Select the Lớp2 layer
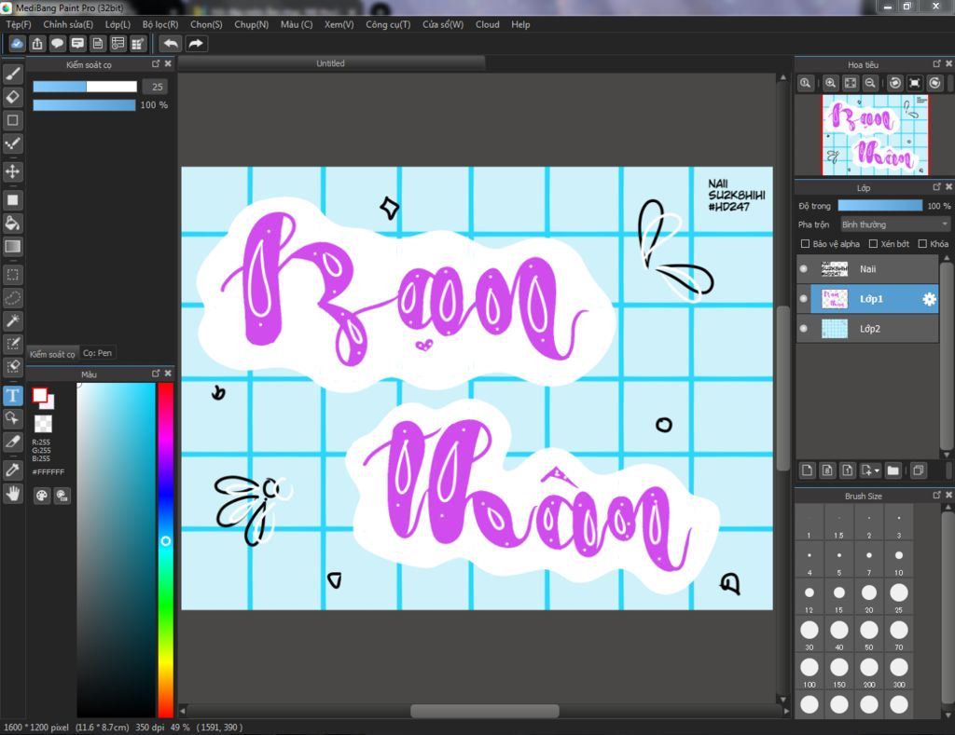 867,329
